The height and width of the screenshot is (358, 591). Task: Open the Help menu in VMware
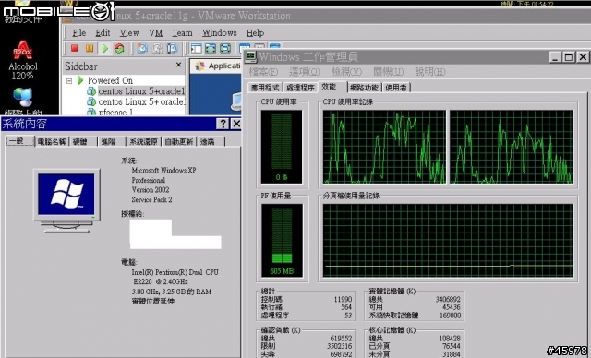(x=255, y=32)
